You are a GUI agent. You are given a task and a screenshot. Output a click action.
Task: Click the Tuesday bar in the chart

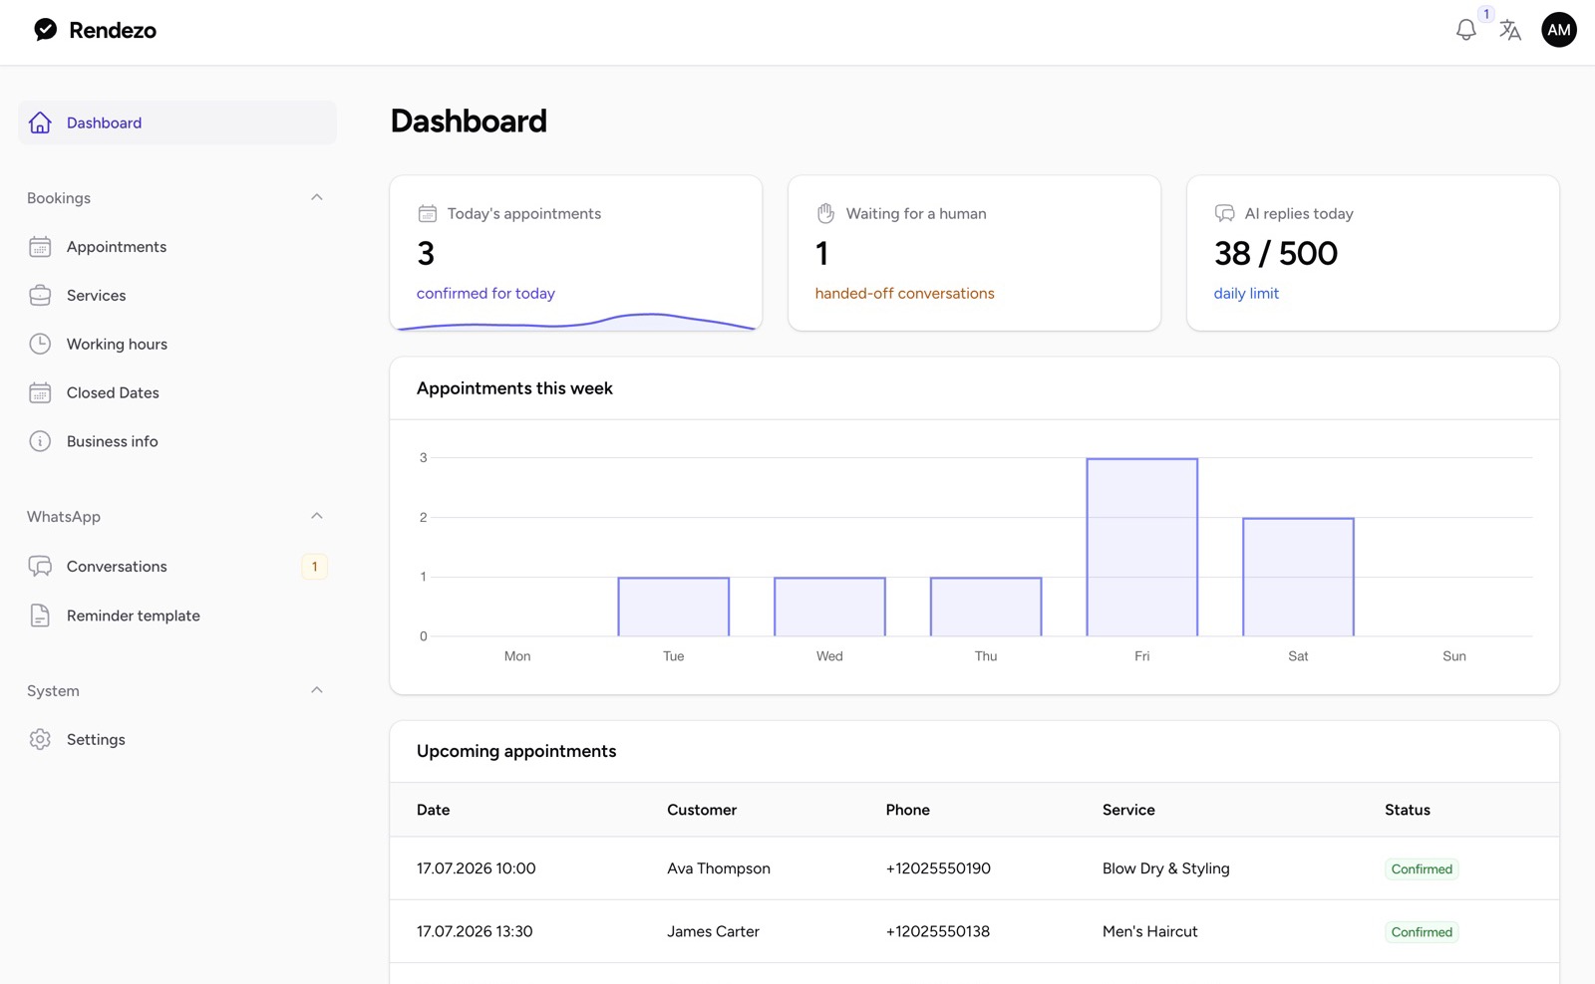click(674, 607)
